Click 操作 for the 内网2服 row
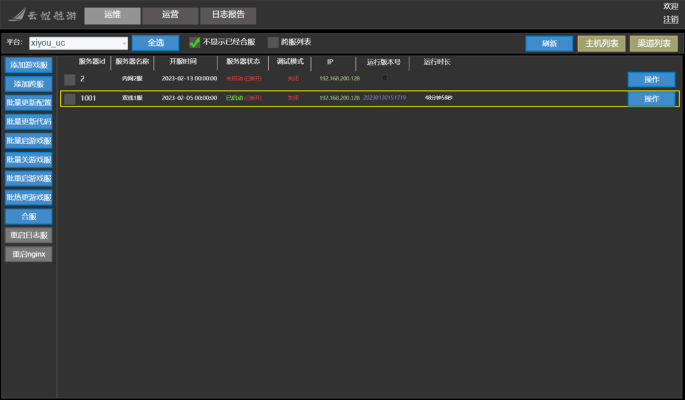Viewport: 685px width, 400px height. pos(651,80)
